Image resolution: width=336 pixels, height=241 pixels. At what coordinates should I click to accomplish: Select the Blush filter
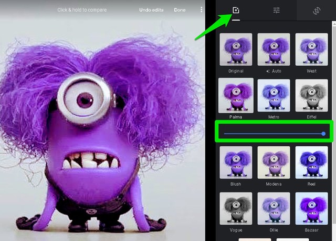236,163
